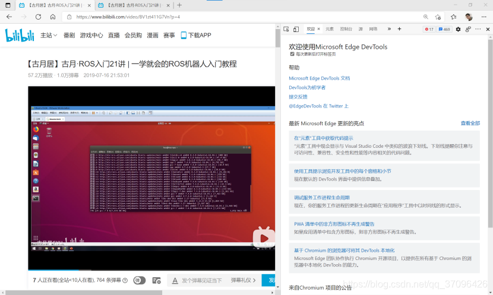
Task: Click the page horizontal scrollbar
Action: pyautogui.click(x=84, y=293)
